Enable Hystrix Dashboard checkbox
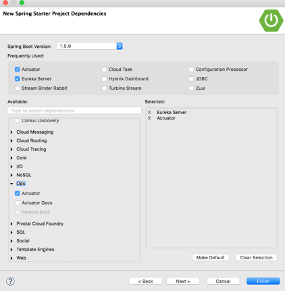The height and width of the screenshot is (291, 285). 104,79
